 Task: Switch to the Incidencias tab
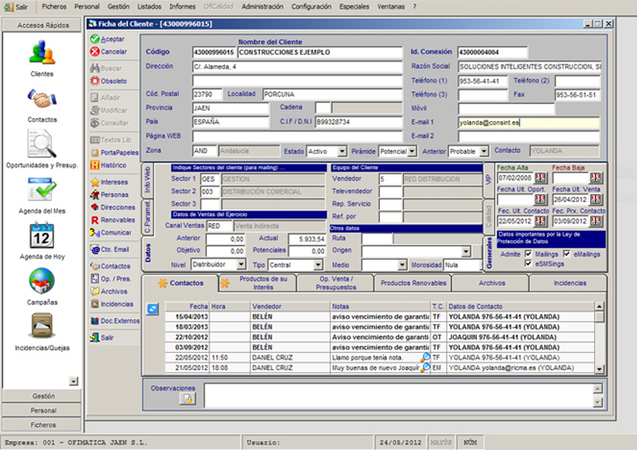click(569, 284)
